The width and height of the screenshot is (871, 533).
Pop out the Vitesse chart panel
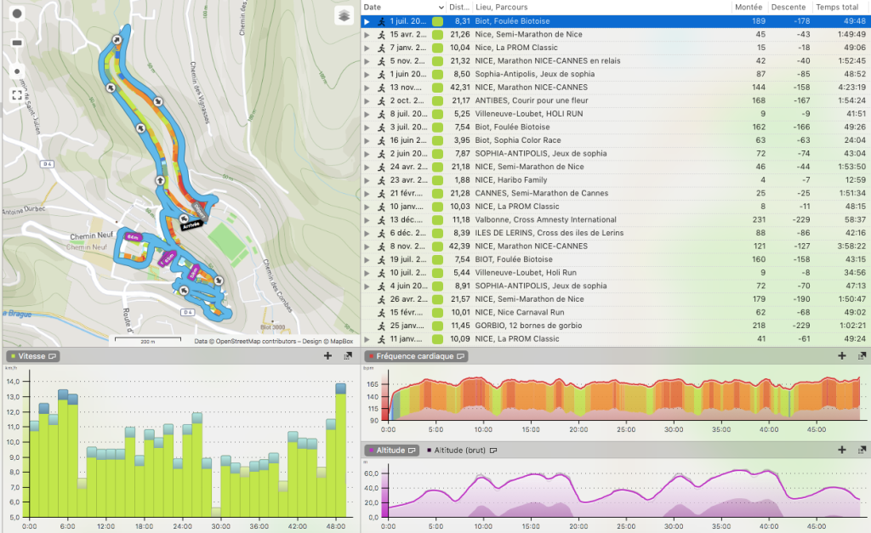click(x=347, y=356)
